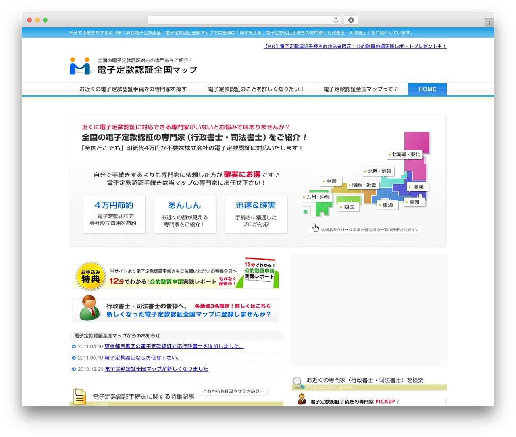The image size is (516, 437).
Task: Add new tab with plus button
Action: (489, 23)
